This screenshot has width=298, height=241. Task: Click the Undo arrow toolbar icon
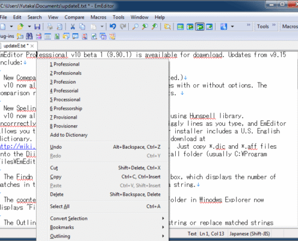coord(113,27)
